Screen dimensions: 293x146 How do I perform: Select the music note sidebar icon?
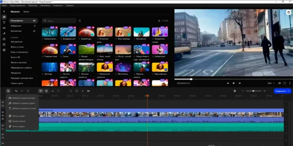(4, 17)
